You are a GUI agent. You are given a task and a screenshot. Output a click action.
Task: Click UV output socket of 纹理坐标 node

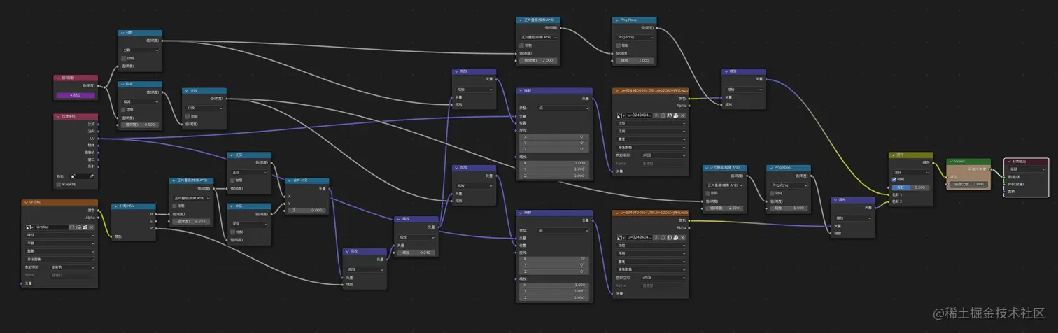(99, 139)
